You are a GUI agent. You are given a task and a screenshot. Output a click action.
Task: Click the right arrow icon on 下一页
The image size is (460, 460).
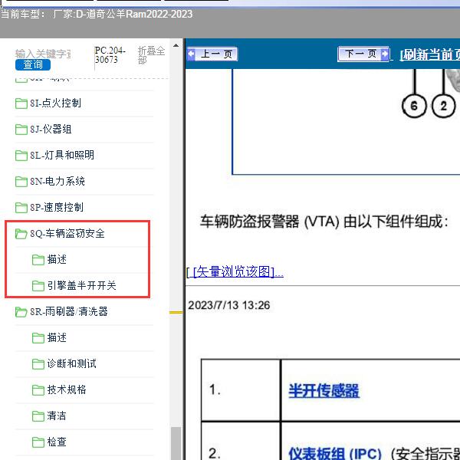coord(385,54)
